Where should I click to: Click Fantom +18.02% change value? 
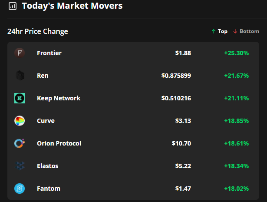(x=236, y=189)
